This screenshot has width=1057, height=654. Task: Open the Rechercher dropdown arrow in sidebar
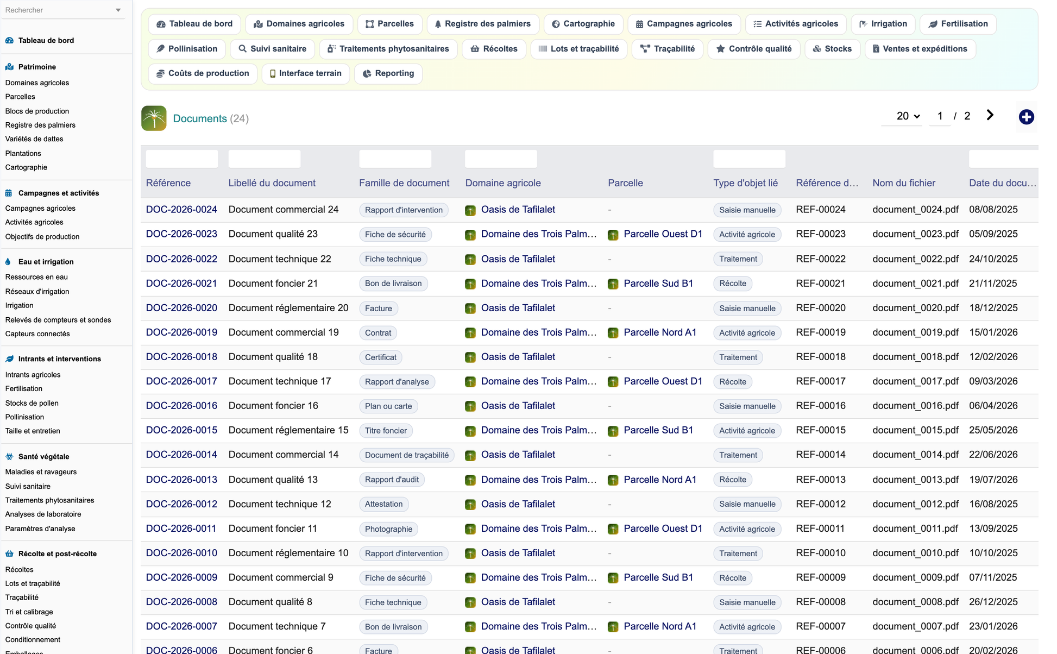pos(118,10)
